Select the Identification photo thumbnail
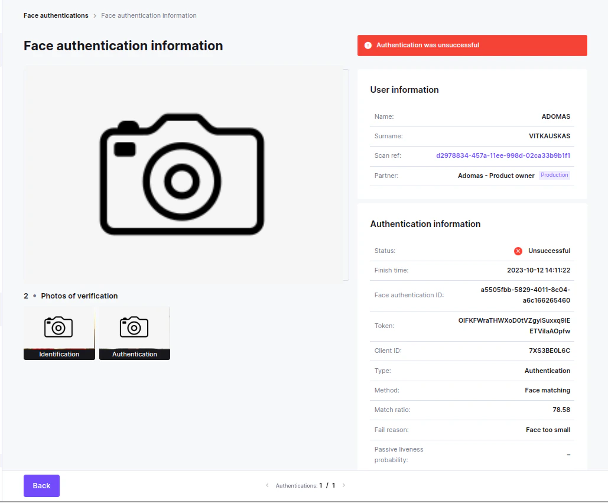Screen dimensions: 608x503 (59, 333)
